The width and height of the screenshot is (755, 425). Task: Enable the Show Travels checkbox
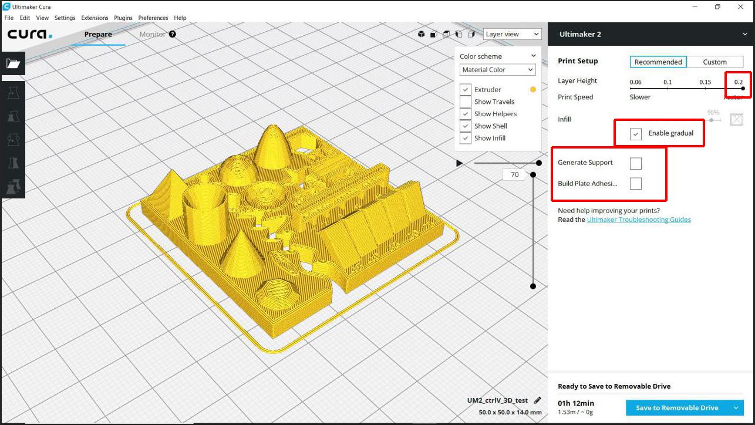pos(466,102)
